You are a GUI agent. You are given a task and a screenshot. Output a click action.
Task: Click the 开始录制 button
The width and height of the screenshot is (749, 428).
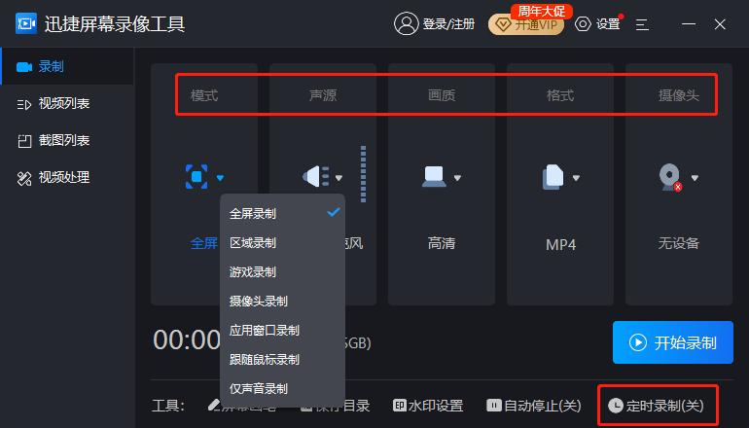click(673, 342)
